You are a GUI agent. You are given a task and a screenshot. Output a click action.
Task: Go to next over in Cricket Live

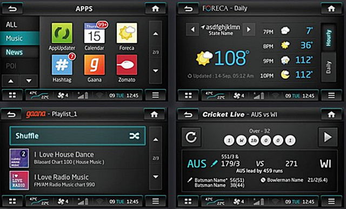coord(328,137)
